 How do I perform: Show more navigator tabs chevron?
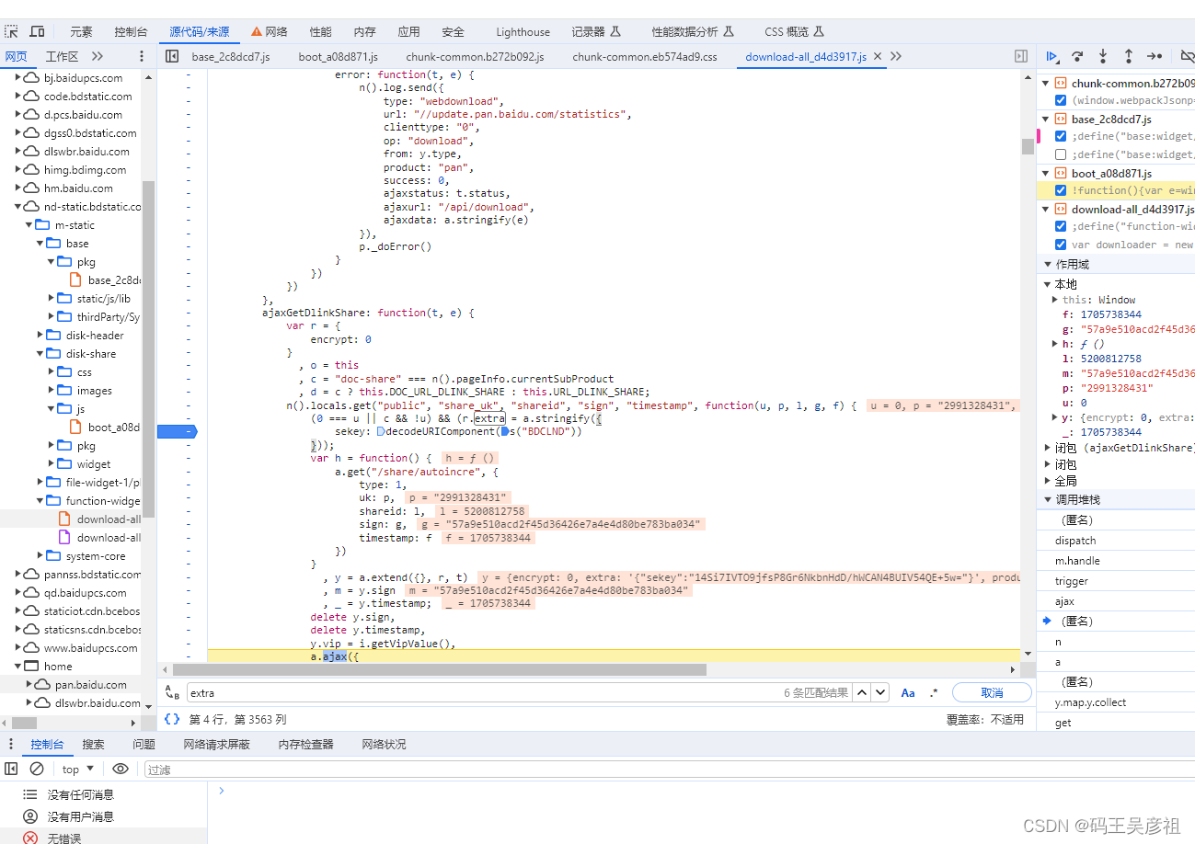[x=98, y=56]
